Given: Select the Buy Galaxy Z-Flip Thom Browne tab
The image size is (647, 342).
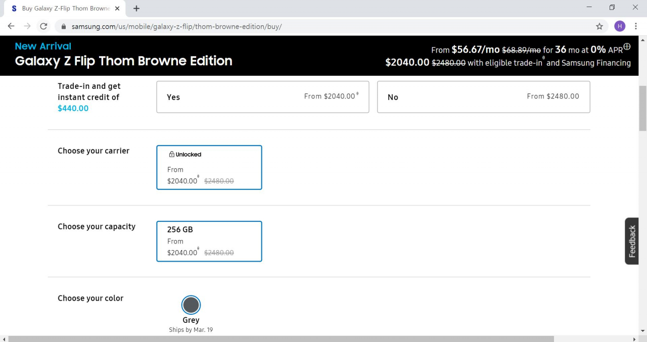Looking at the screenshot, I should point(64,9).
